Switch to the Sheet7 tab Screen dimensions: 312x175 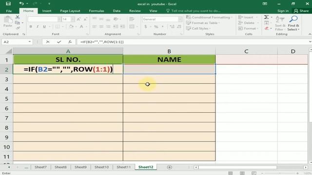click(x=40, y=167)
